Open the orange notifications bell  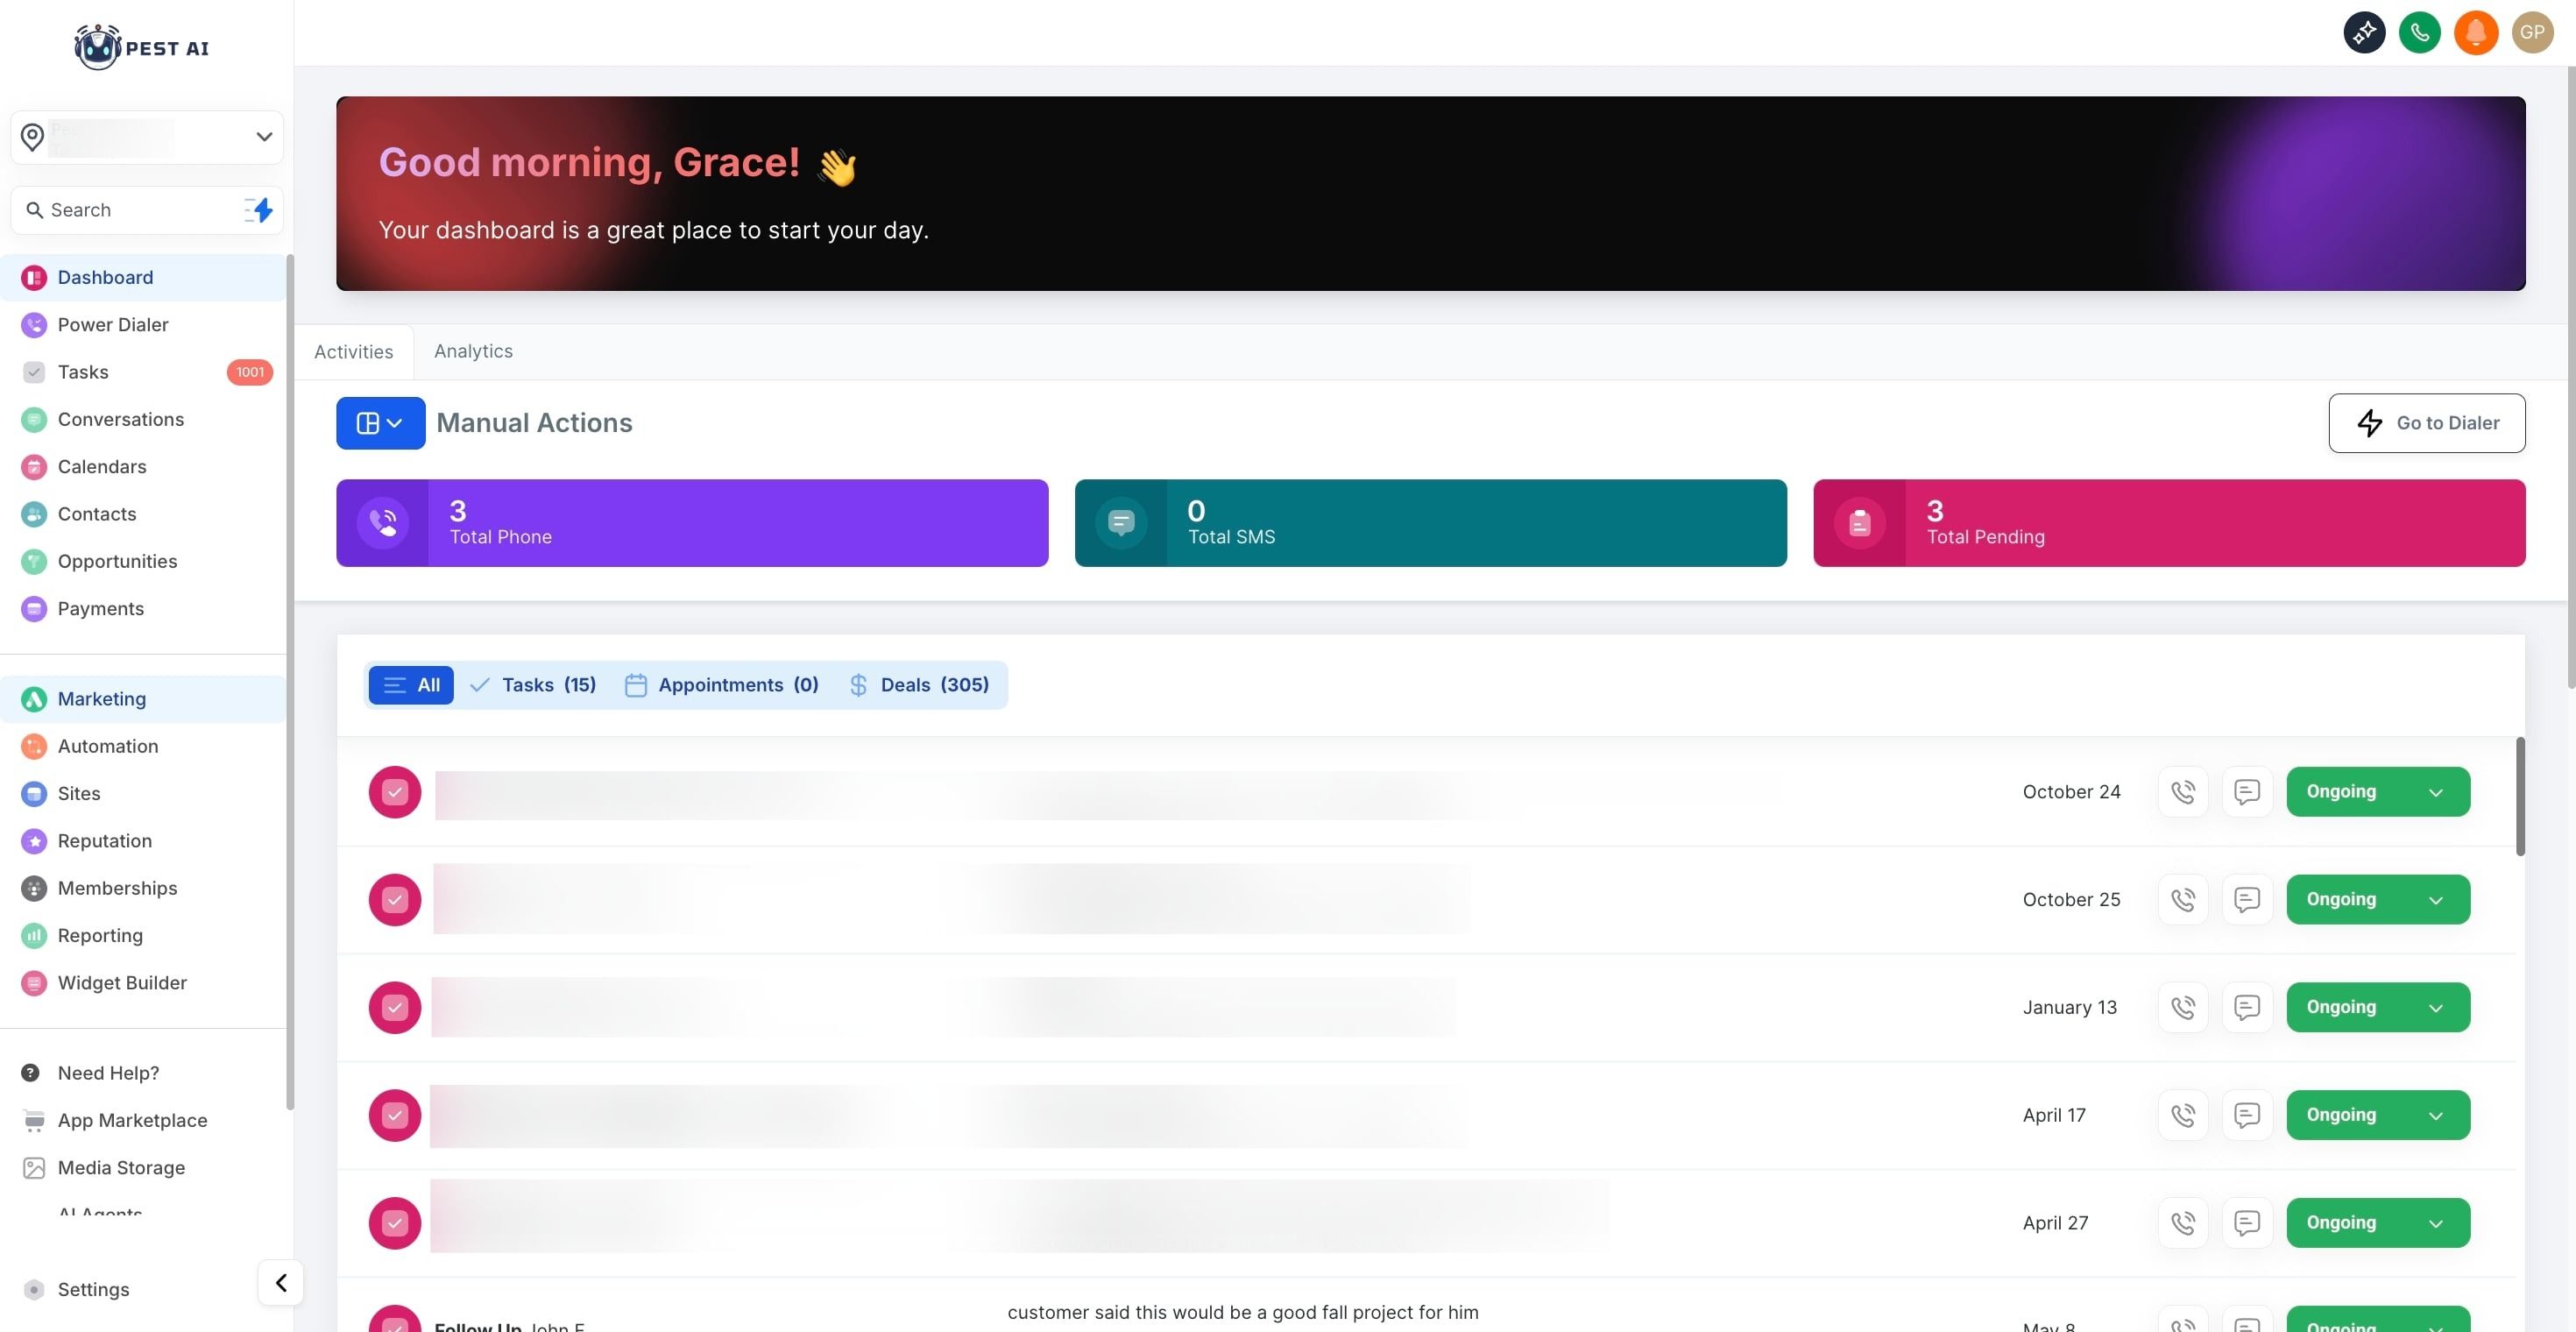2475,33
